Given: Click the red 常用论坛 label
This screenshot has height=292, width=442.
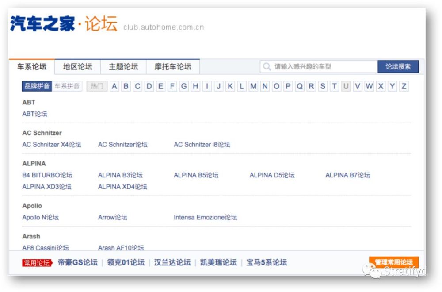Looking at the screenshot, I should (x=37, y=263).
